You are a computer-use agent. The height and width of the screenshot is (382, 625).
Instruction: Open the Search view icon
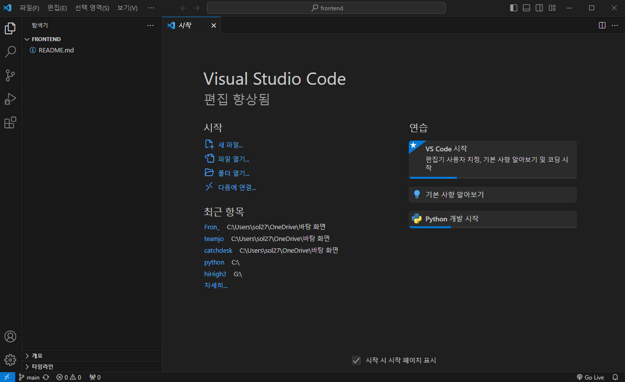coord(10,52)
